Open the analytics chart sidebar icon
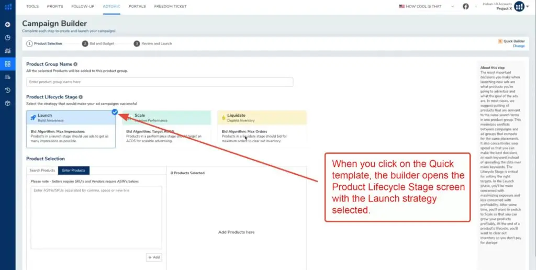The height and width of the screenshot is (270, 536). click(x=7, y=51)
